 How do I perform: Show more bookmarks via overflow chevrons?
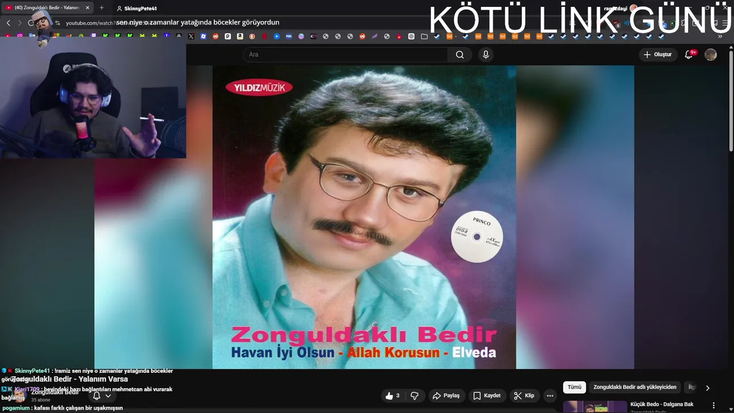pyautogui.click(x=720, y=36)
